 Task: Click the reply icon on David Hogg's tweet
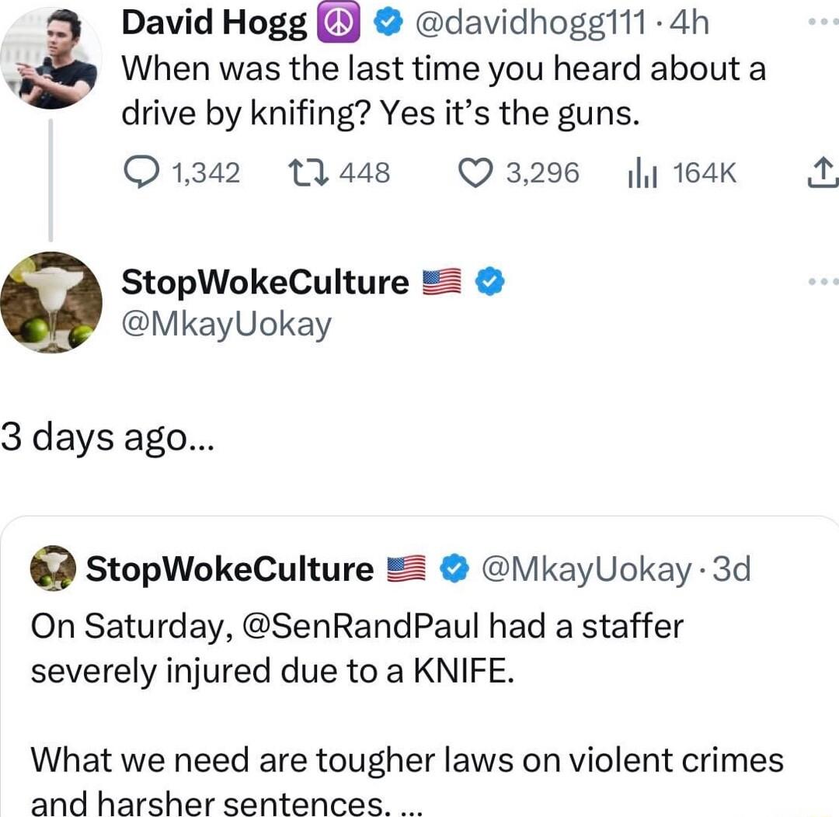click(144, 172)
